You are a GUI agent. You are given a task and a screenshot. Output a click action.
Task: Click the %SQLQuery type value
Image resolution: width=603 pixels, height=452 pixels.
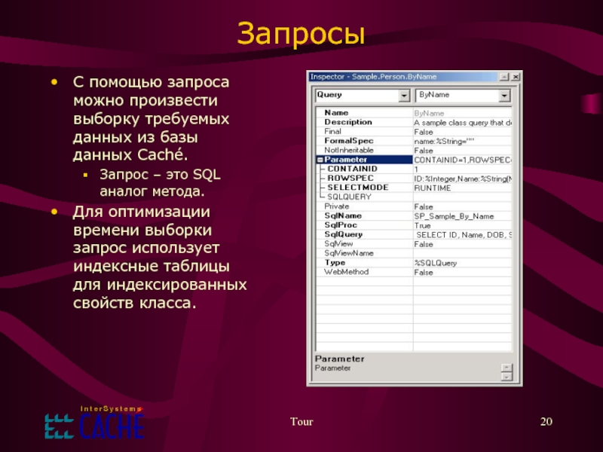point(463,263)
